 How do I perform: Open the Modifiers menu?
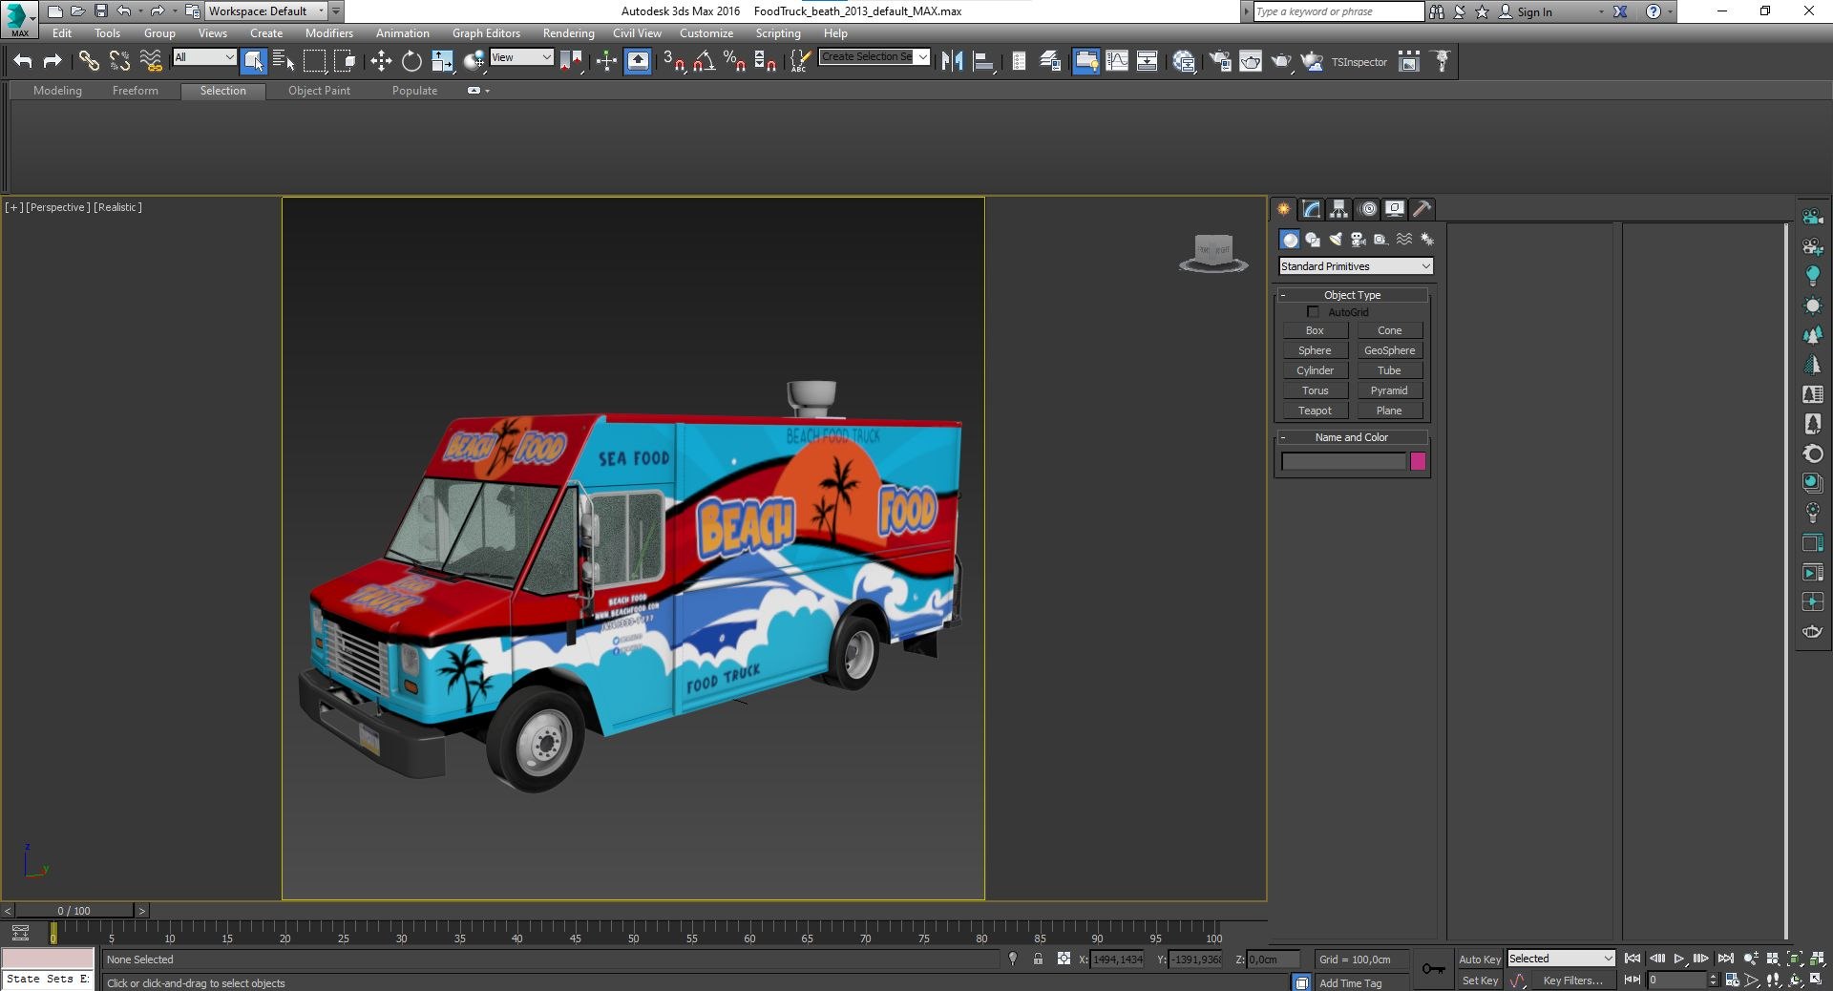328,33
